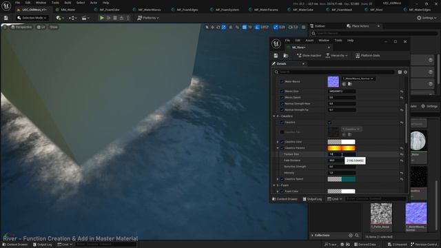This screenshot has width=441, height=248.
Task: Reset Caustics Params to default
Action: tap(402, 148)
